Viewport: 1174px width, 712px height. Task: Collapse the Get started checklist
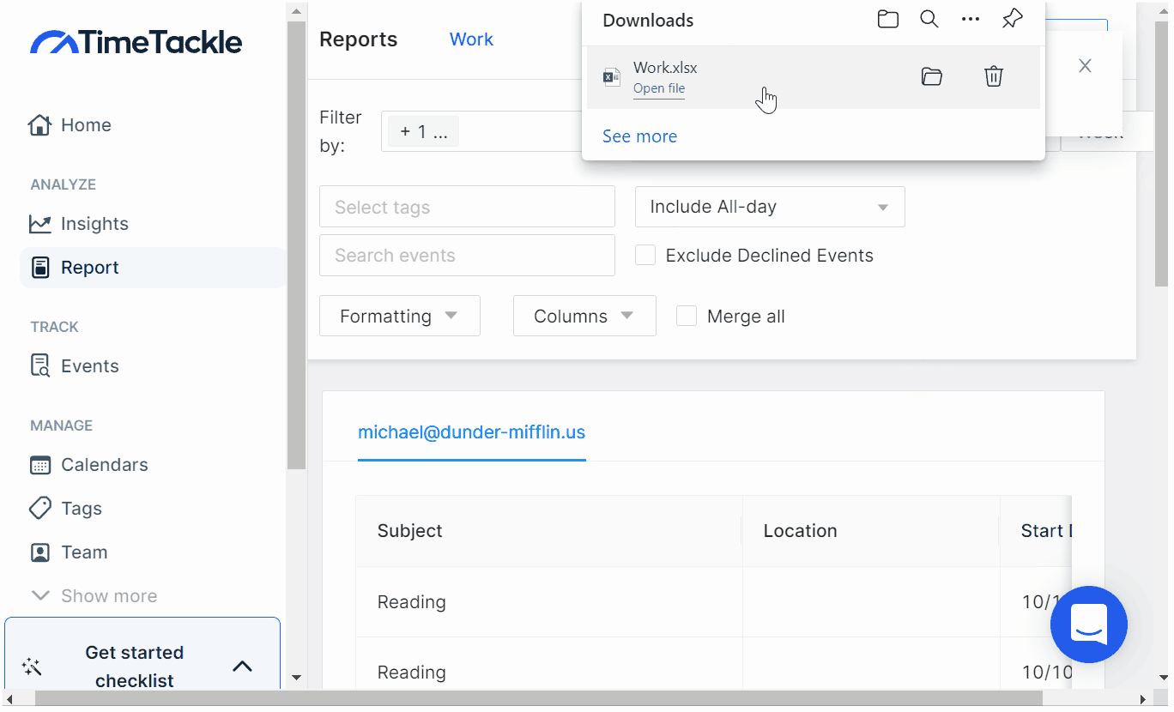243,667
